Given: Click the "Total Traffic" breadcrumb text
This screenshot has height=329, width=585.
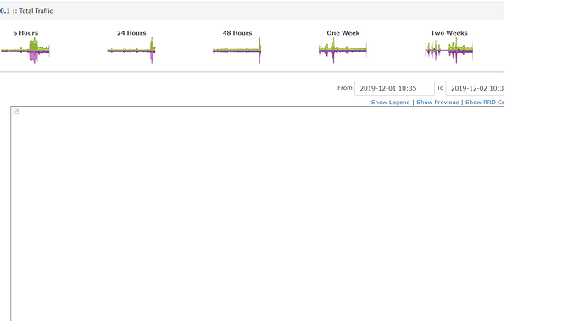Looking at the screenshot, I should coord(36,11).
